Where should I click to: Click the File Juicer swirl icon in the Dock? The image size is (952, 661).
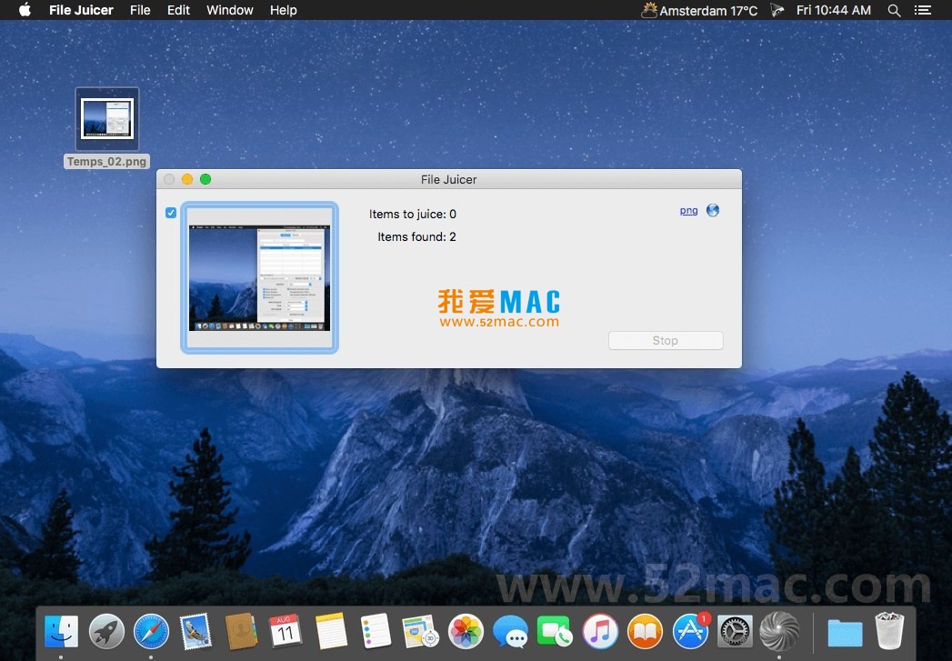tap(779, 631)
